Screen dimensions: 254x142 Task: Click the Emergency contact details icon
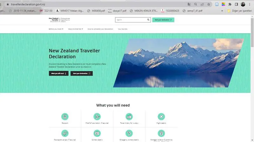point(129,133)
